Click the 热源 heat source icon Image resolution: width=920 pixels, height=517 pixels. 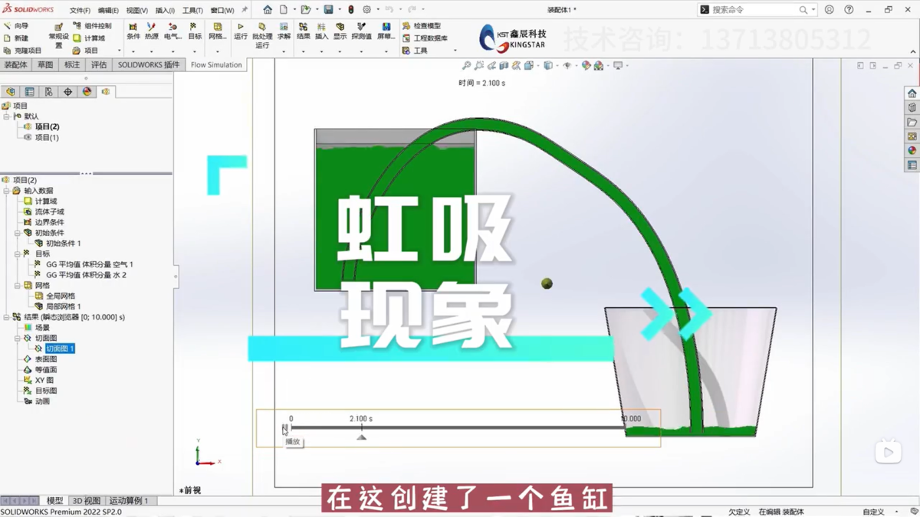pyautogui.click(x=152, y=31)
